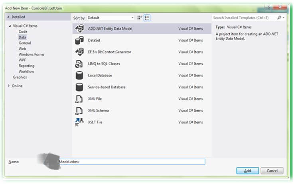
Task: Open the Sort by Default dropdown
Action: click(111, 18)
